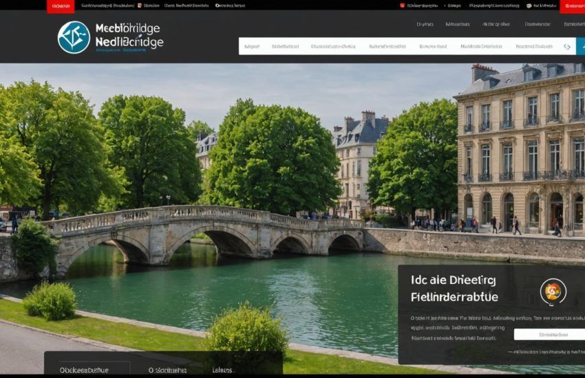Select third item in dark header secondary menu
The height and width of the screenshot is (378, 585).
coord(496,24)
